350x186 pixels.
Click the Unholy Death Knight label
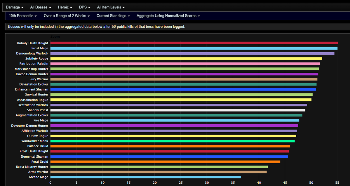[33, 43]
